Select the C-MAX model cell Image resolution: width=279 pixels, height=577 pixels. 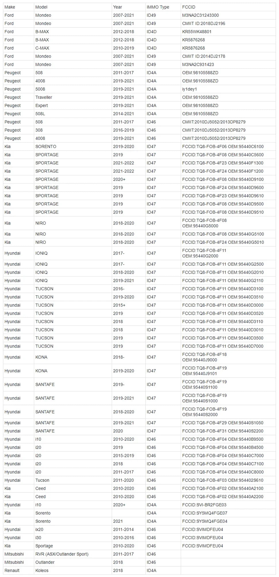click(x=42, y=48)
